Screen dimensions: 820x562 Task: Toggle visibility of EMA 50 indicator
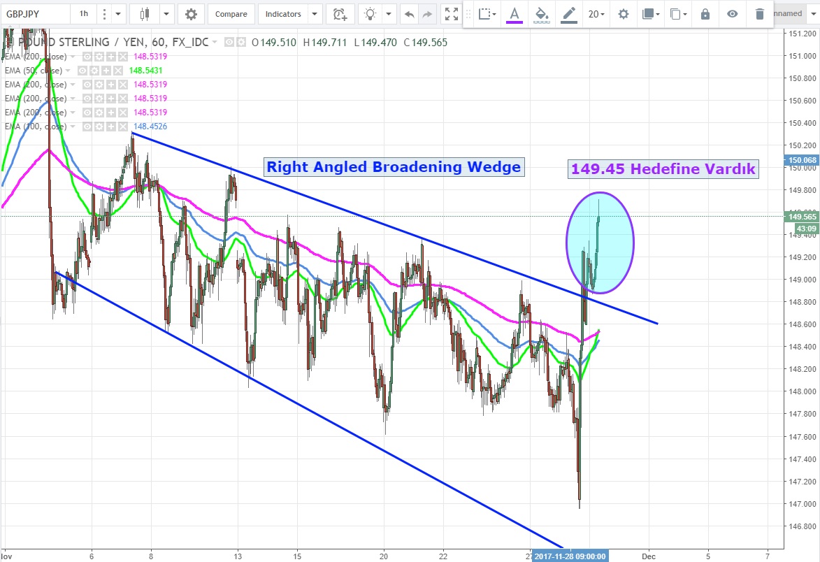(x=83, y=71)
